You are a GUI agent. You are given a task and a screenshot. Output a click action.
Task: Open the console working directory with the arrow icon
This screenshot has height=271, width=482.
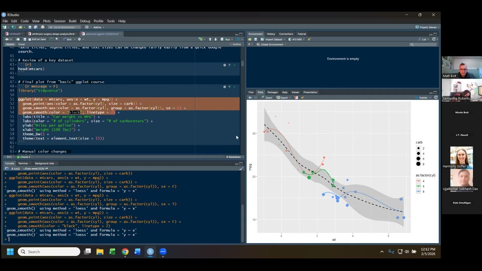coord(47,169)
